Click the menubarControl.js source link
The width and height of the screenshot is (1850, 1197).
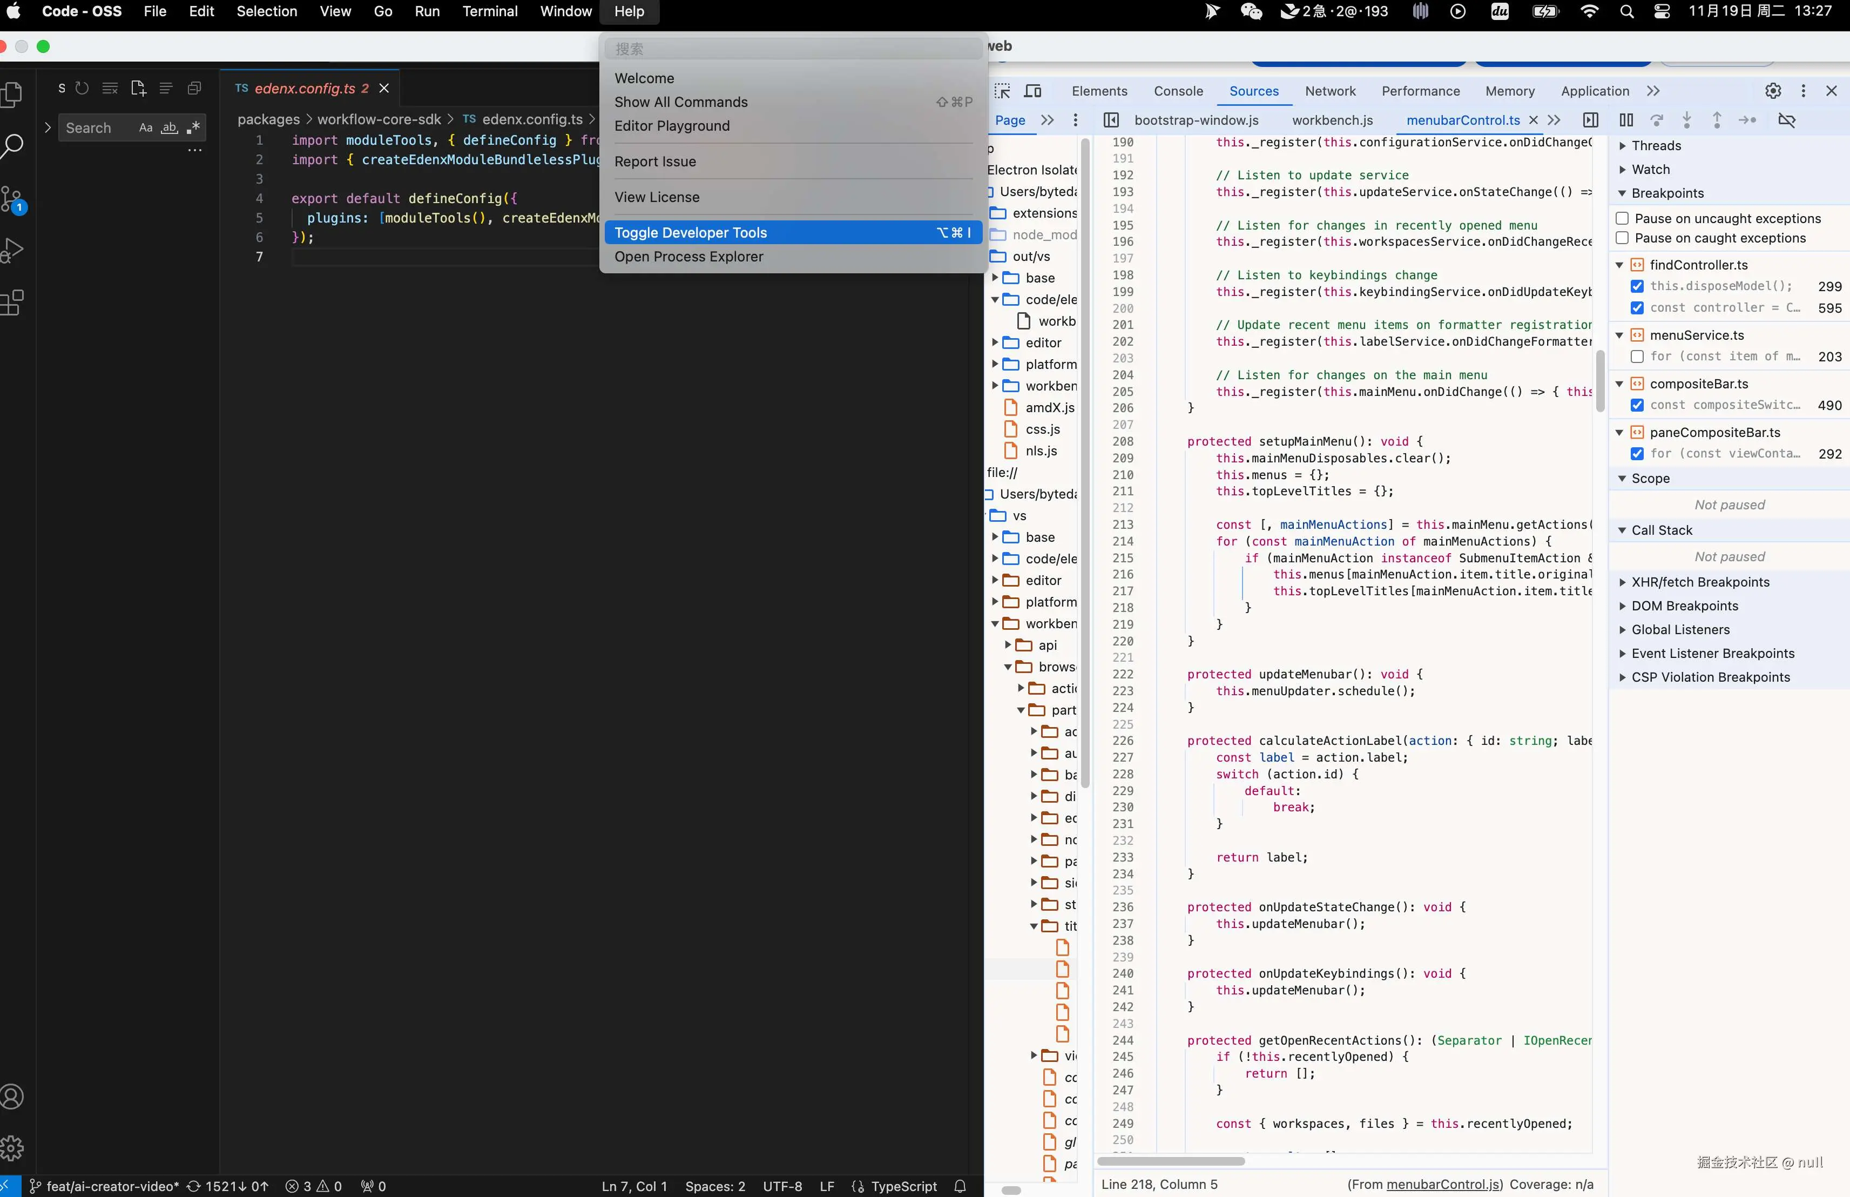click(1443, 1185)
